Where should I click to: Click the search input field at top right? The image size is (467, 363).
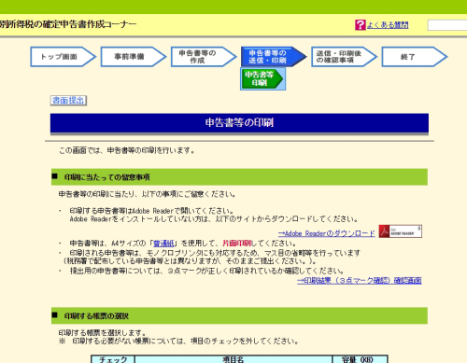click(x=447, y=25)
